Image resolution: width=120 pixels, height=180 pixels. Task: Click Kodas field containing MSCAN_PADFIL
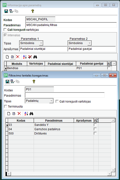click(40, 19)
